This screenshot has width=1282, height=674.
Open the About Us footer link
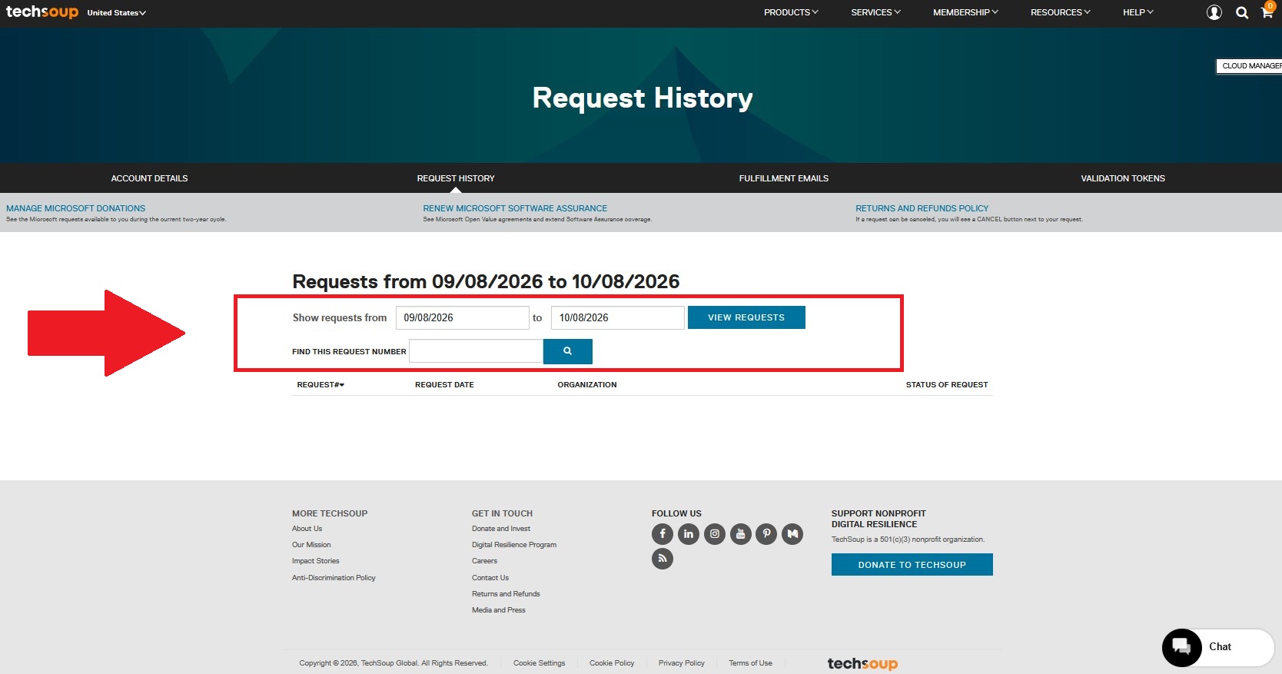(x=307, y=529)
